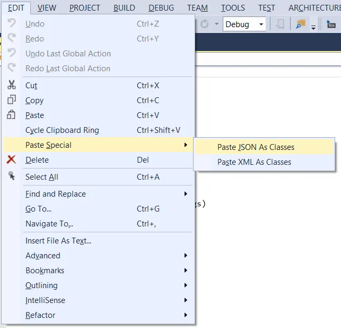341x328 pixels.
Task: Select Copy from the Edit menu
Action: [99, 100]
